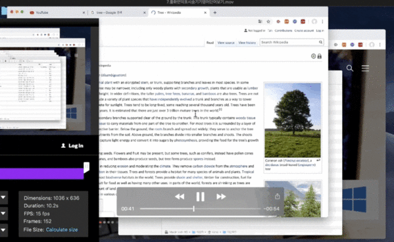Click the Wikipedia search magnifier icon
This screenshot has height=242, width=394.
[x=320, y=42]
